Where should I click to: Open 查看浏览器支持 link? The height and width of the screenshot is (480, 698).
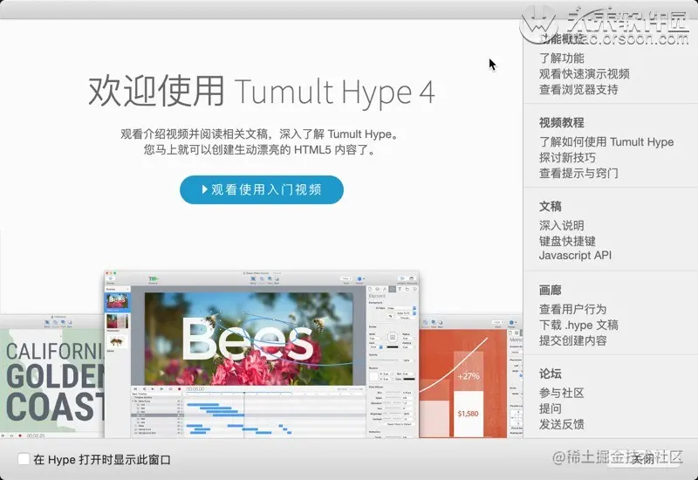pos(578,90)
